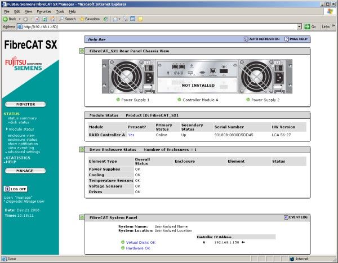Click the MONITOR sidebar button

coord(25,104)
